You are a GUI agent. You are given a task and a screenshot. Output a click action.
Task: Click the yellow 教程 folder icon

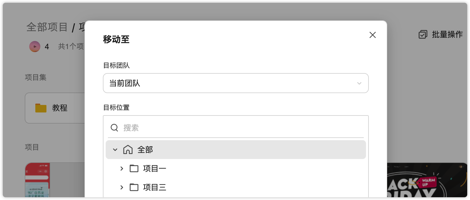(41, 108)
